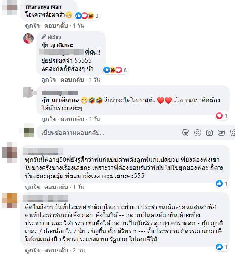Reply to the author's พี่นัน comment

[x=72, y=80]
